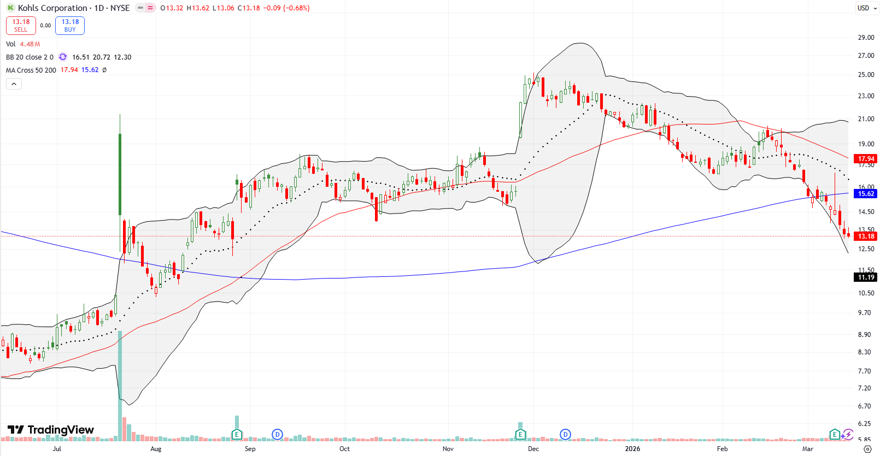
Task: Click the dividend D marker in mid-September
Action: (x=277, y=435)
